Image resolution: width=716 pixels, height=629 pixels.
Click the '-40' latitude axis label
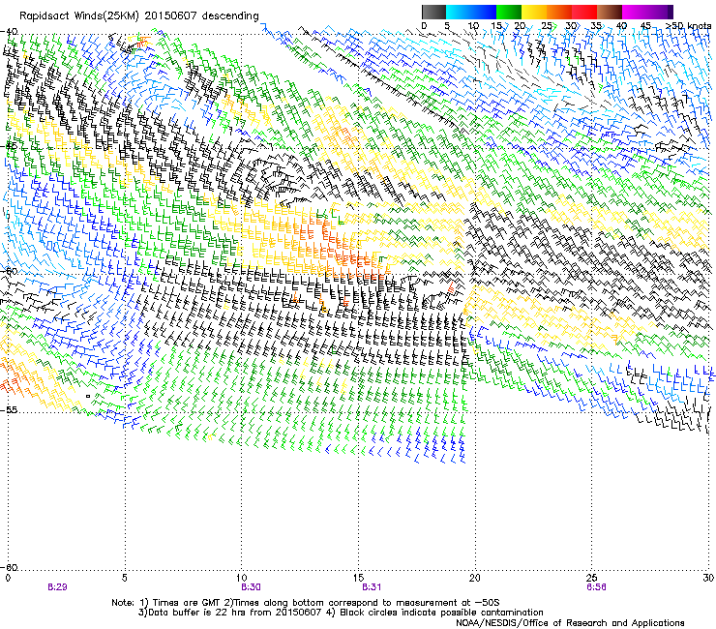tap(9, 32)
